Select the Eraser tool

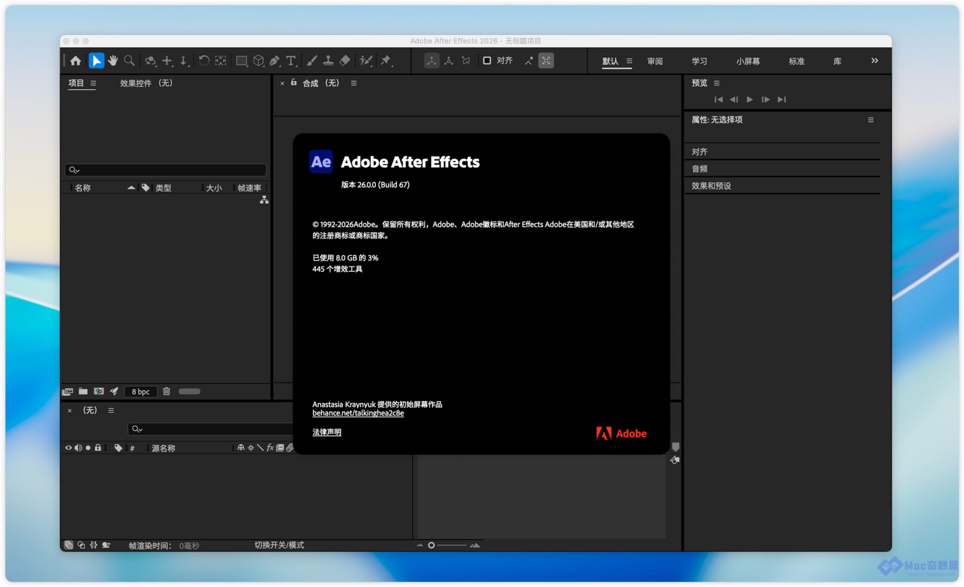click(345, 61)
